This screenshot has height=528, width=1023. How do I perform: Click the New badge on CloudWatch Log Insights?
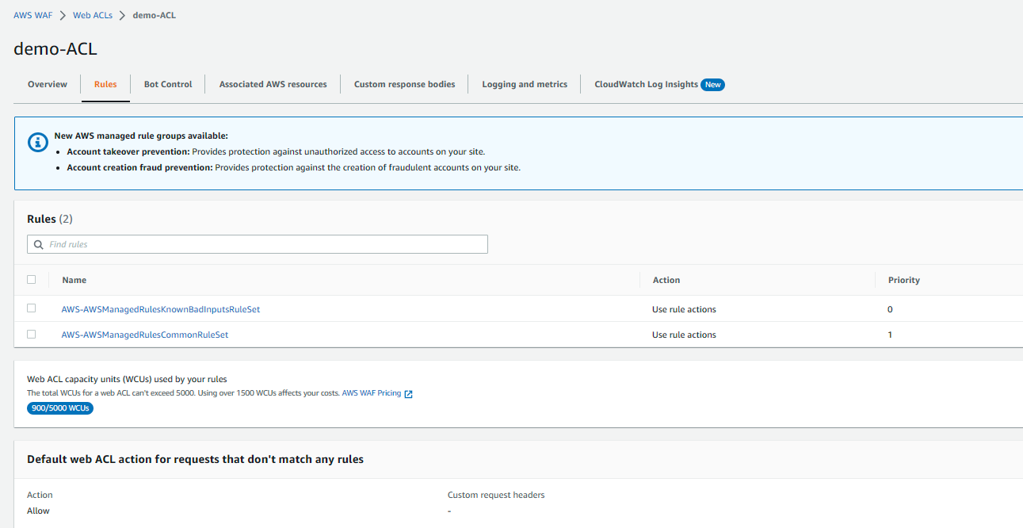tap(713, 85)
